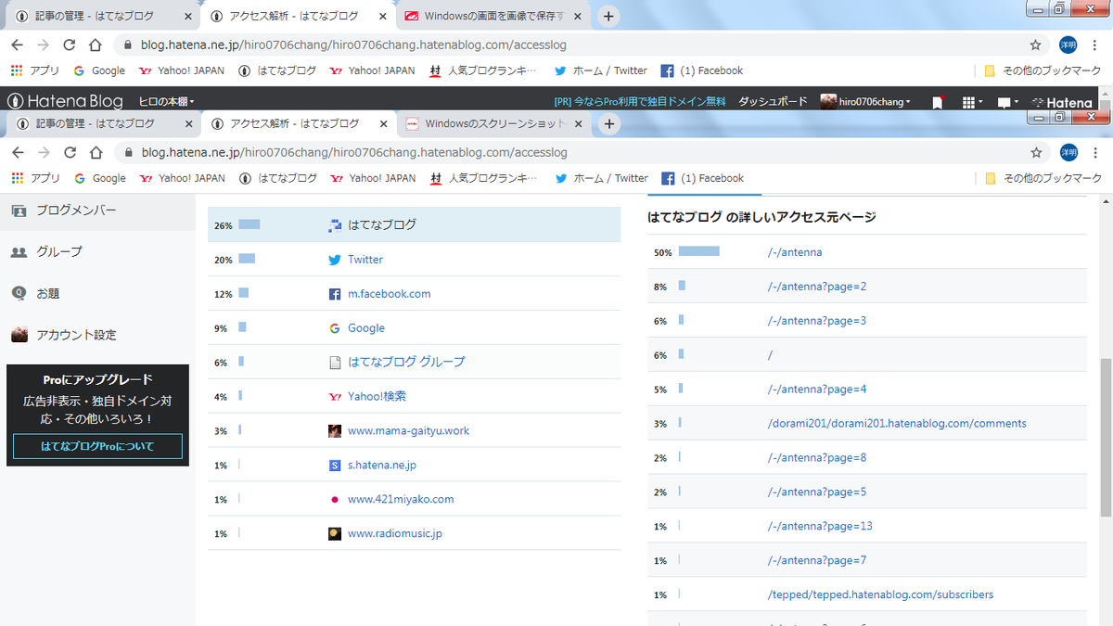Image resolution: width=1113 pixels, height=626 pixels.
Task: Open the tepped subscribers referrer link
Action: pos(880,594)
